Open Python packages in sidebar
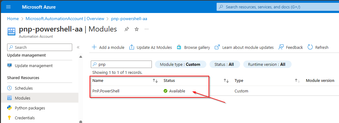 (x=30, y=108)
